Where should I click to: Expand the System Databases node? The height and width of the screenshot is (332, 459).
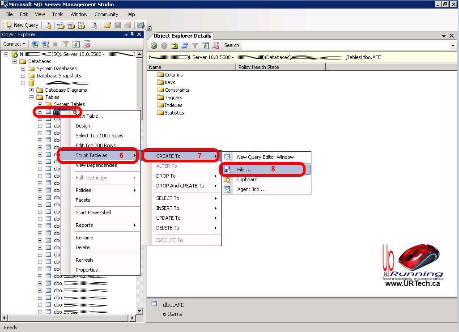point(23,68)
